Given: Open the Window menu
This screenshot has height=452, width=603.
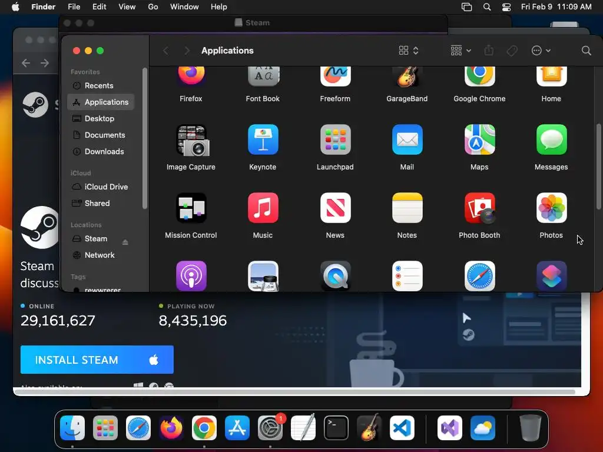Looking at the screenshot, I should click(x=184, y=7).
